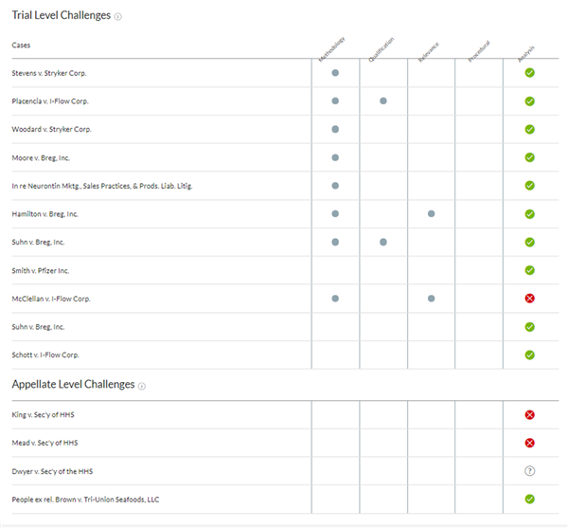This screenshot has width=568, height=528.
Task: Click the green check for Schott v. I-Flow Corp.
Action: point(529,355)
